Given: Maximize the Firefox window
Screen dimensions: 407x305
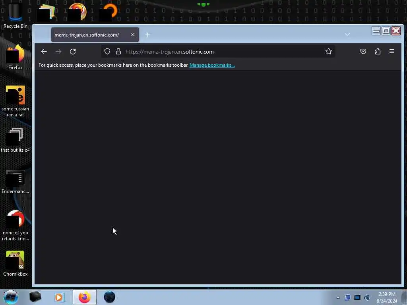Looking at the screenshot, I should click(x=386, y=31).
